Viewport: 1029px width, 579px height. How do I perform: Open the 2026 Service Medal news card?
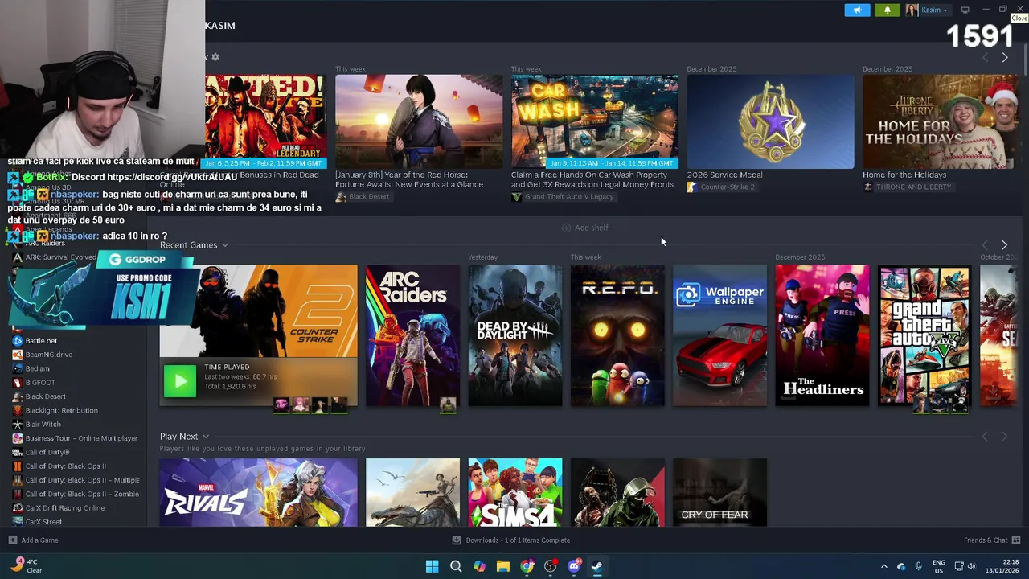point(770,122)
